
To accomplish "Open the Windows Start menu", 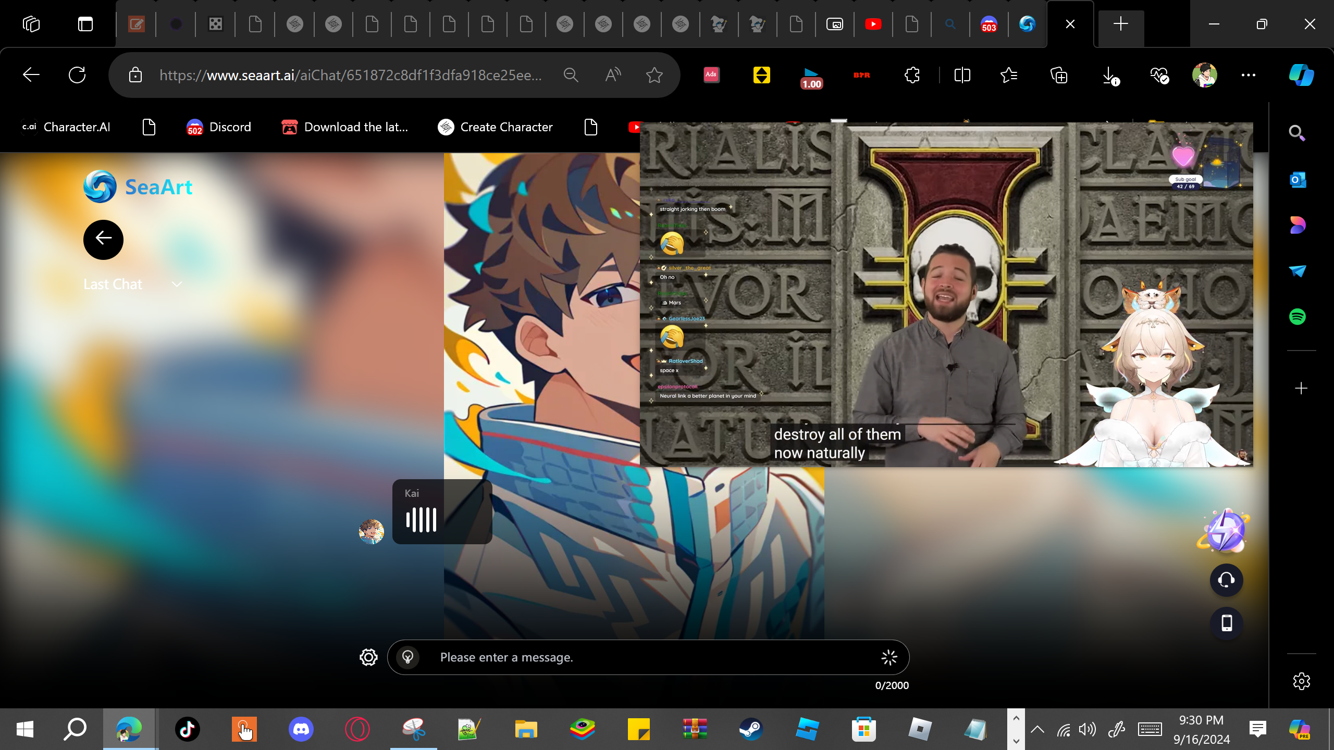I will pos(25,729).
